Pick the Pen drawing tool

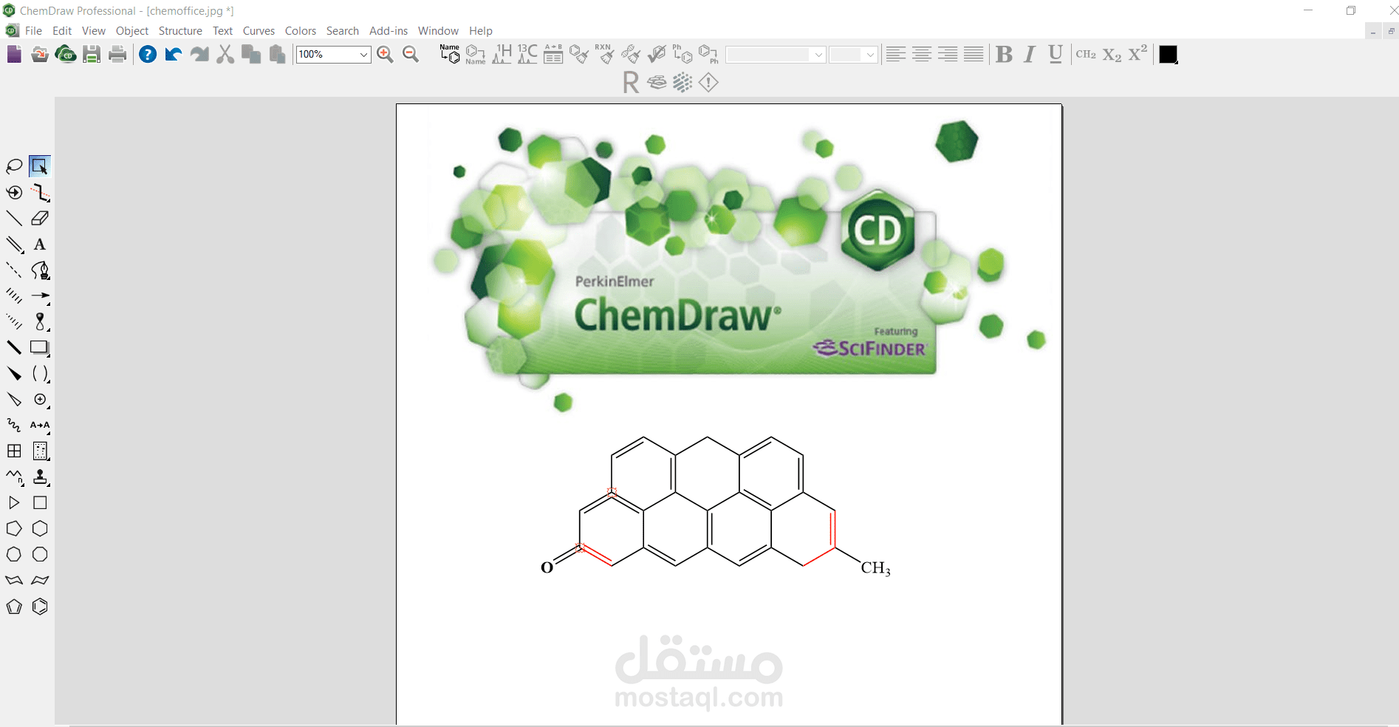40,270
